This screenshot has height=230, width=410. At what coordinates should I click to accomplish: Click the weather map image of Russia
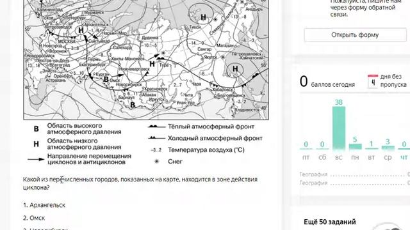point(146,59)
